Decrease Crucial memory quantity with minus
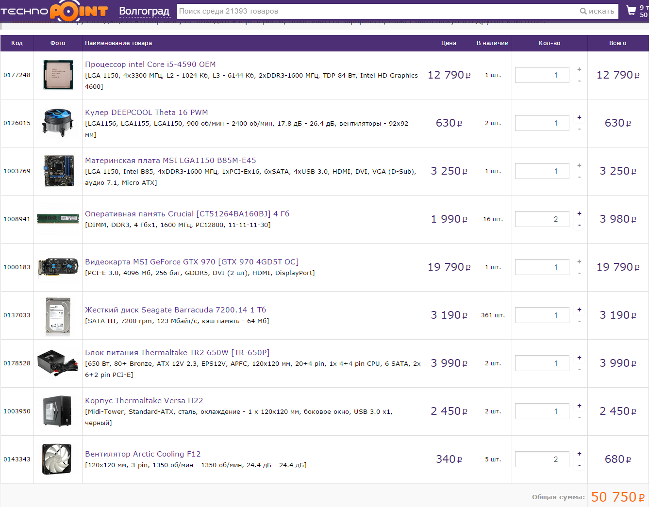 coord(579,225)
